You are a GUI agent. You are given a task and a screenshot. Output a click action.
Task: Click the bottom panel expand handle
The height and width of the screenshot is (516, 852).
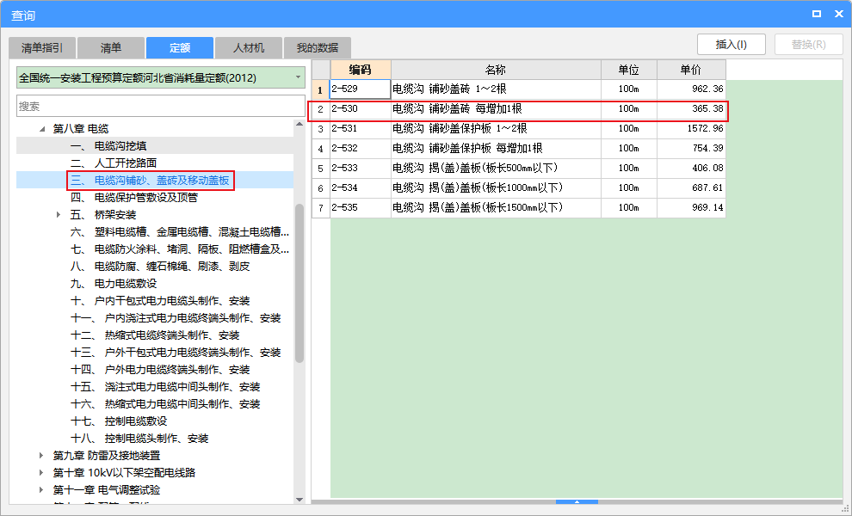click(x=577, y=502)
